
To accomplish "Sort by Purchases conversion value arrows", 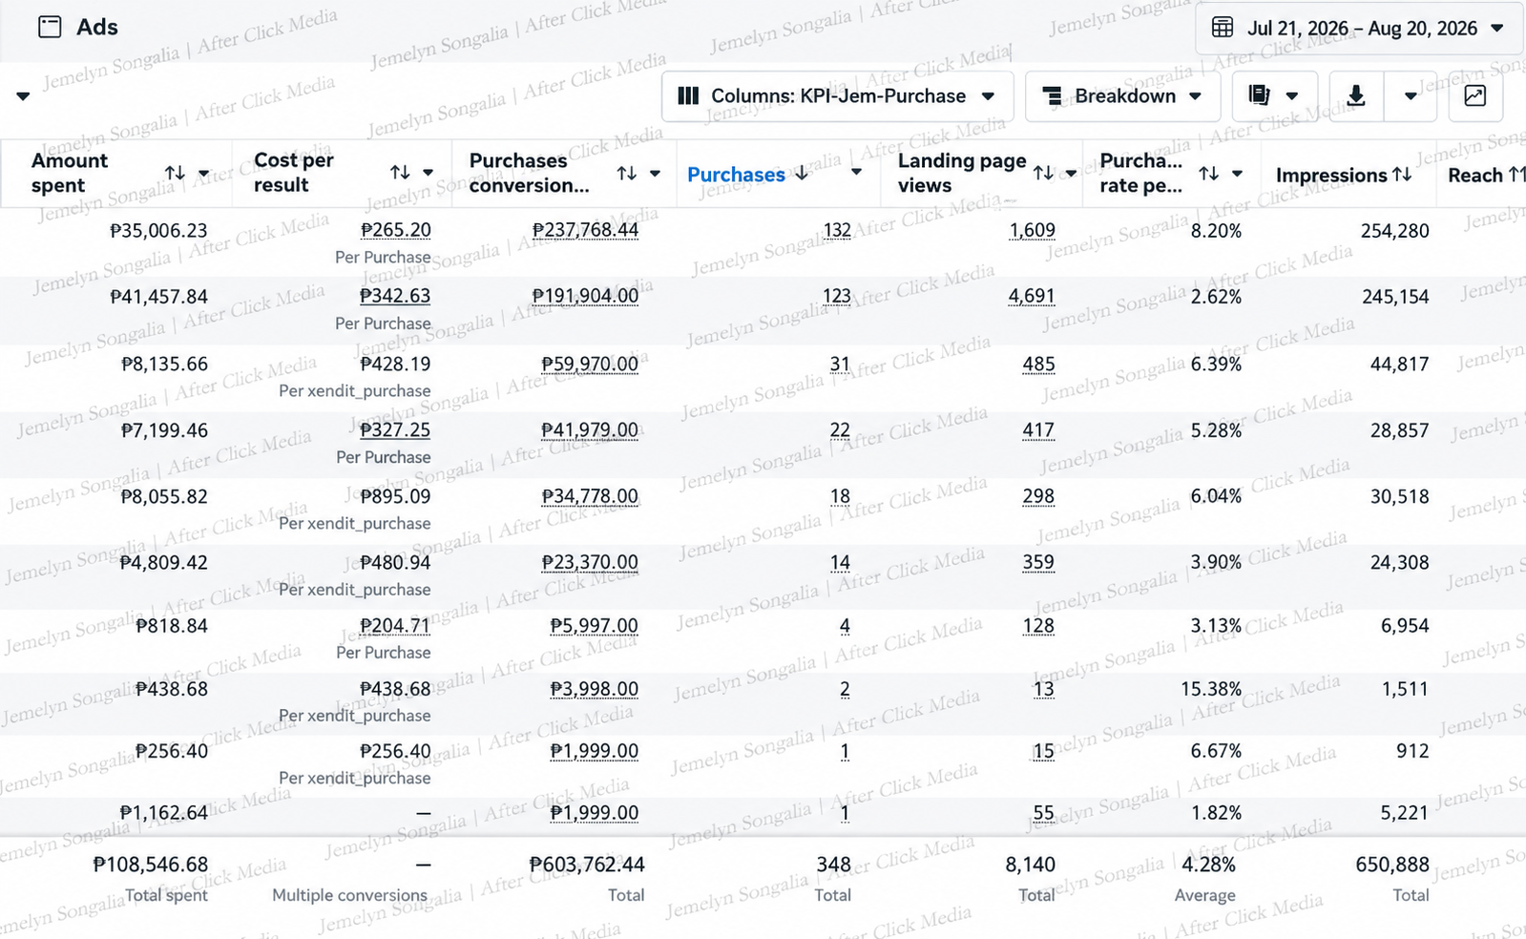I will tap(626, 173).
